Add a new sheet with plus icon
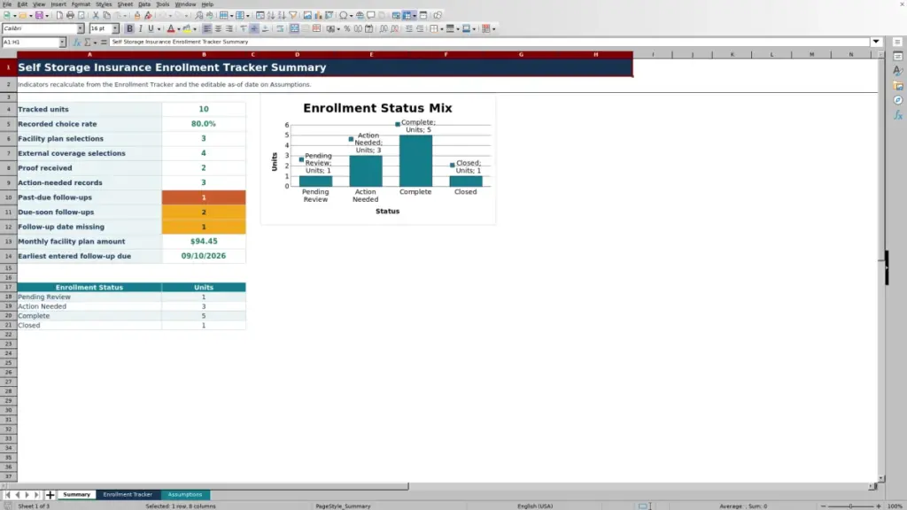This screenshot has width=907, height=510. [50, 495]
